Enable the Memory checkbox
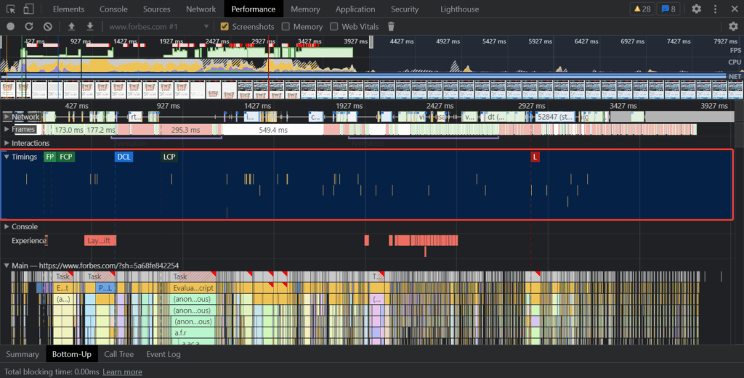 pos(286,27)
